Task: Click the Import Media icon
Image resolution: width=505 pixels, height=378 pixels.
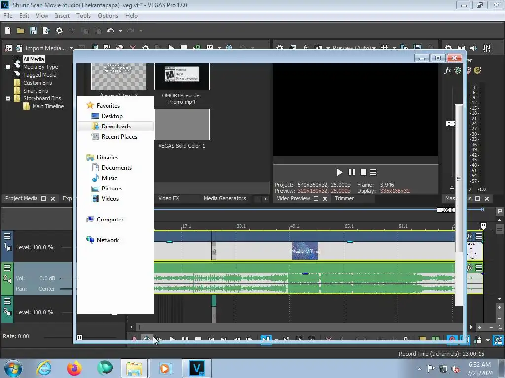Action: coord(19,48)
